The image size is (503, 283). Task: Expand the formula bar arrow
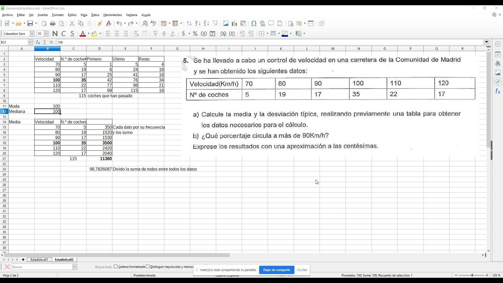[x=486, y=42]
